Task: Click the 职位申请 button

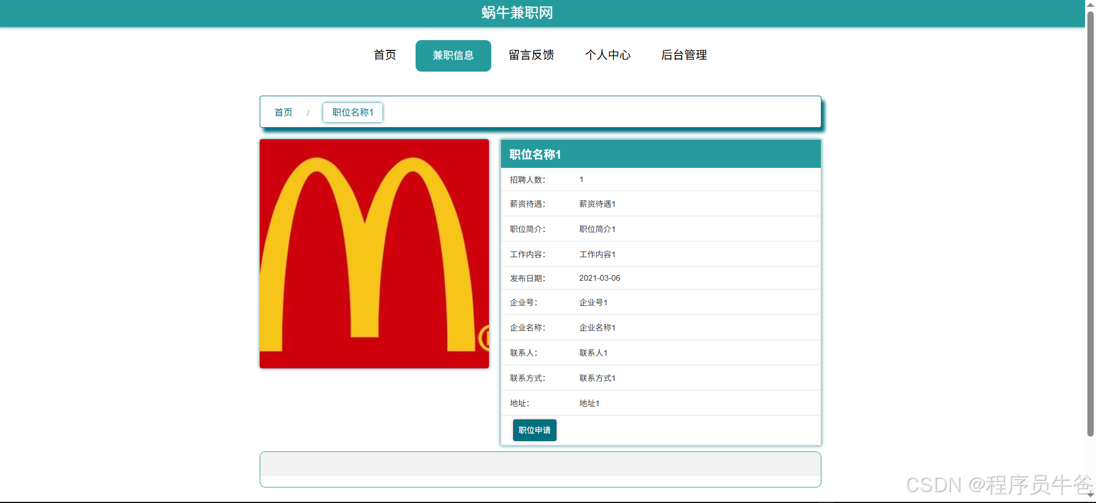Action: click(534, 430)
